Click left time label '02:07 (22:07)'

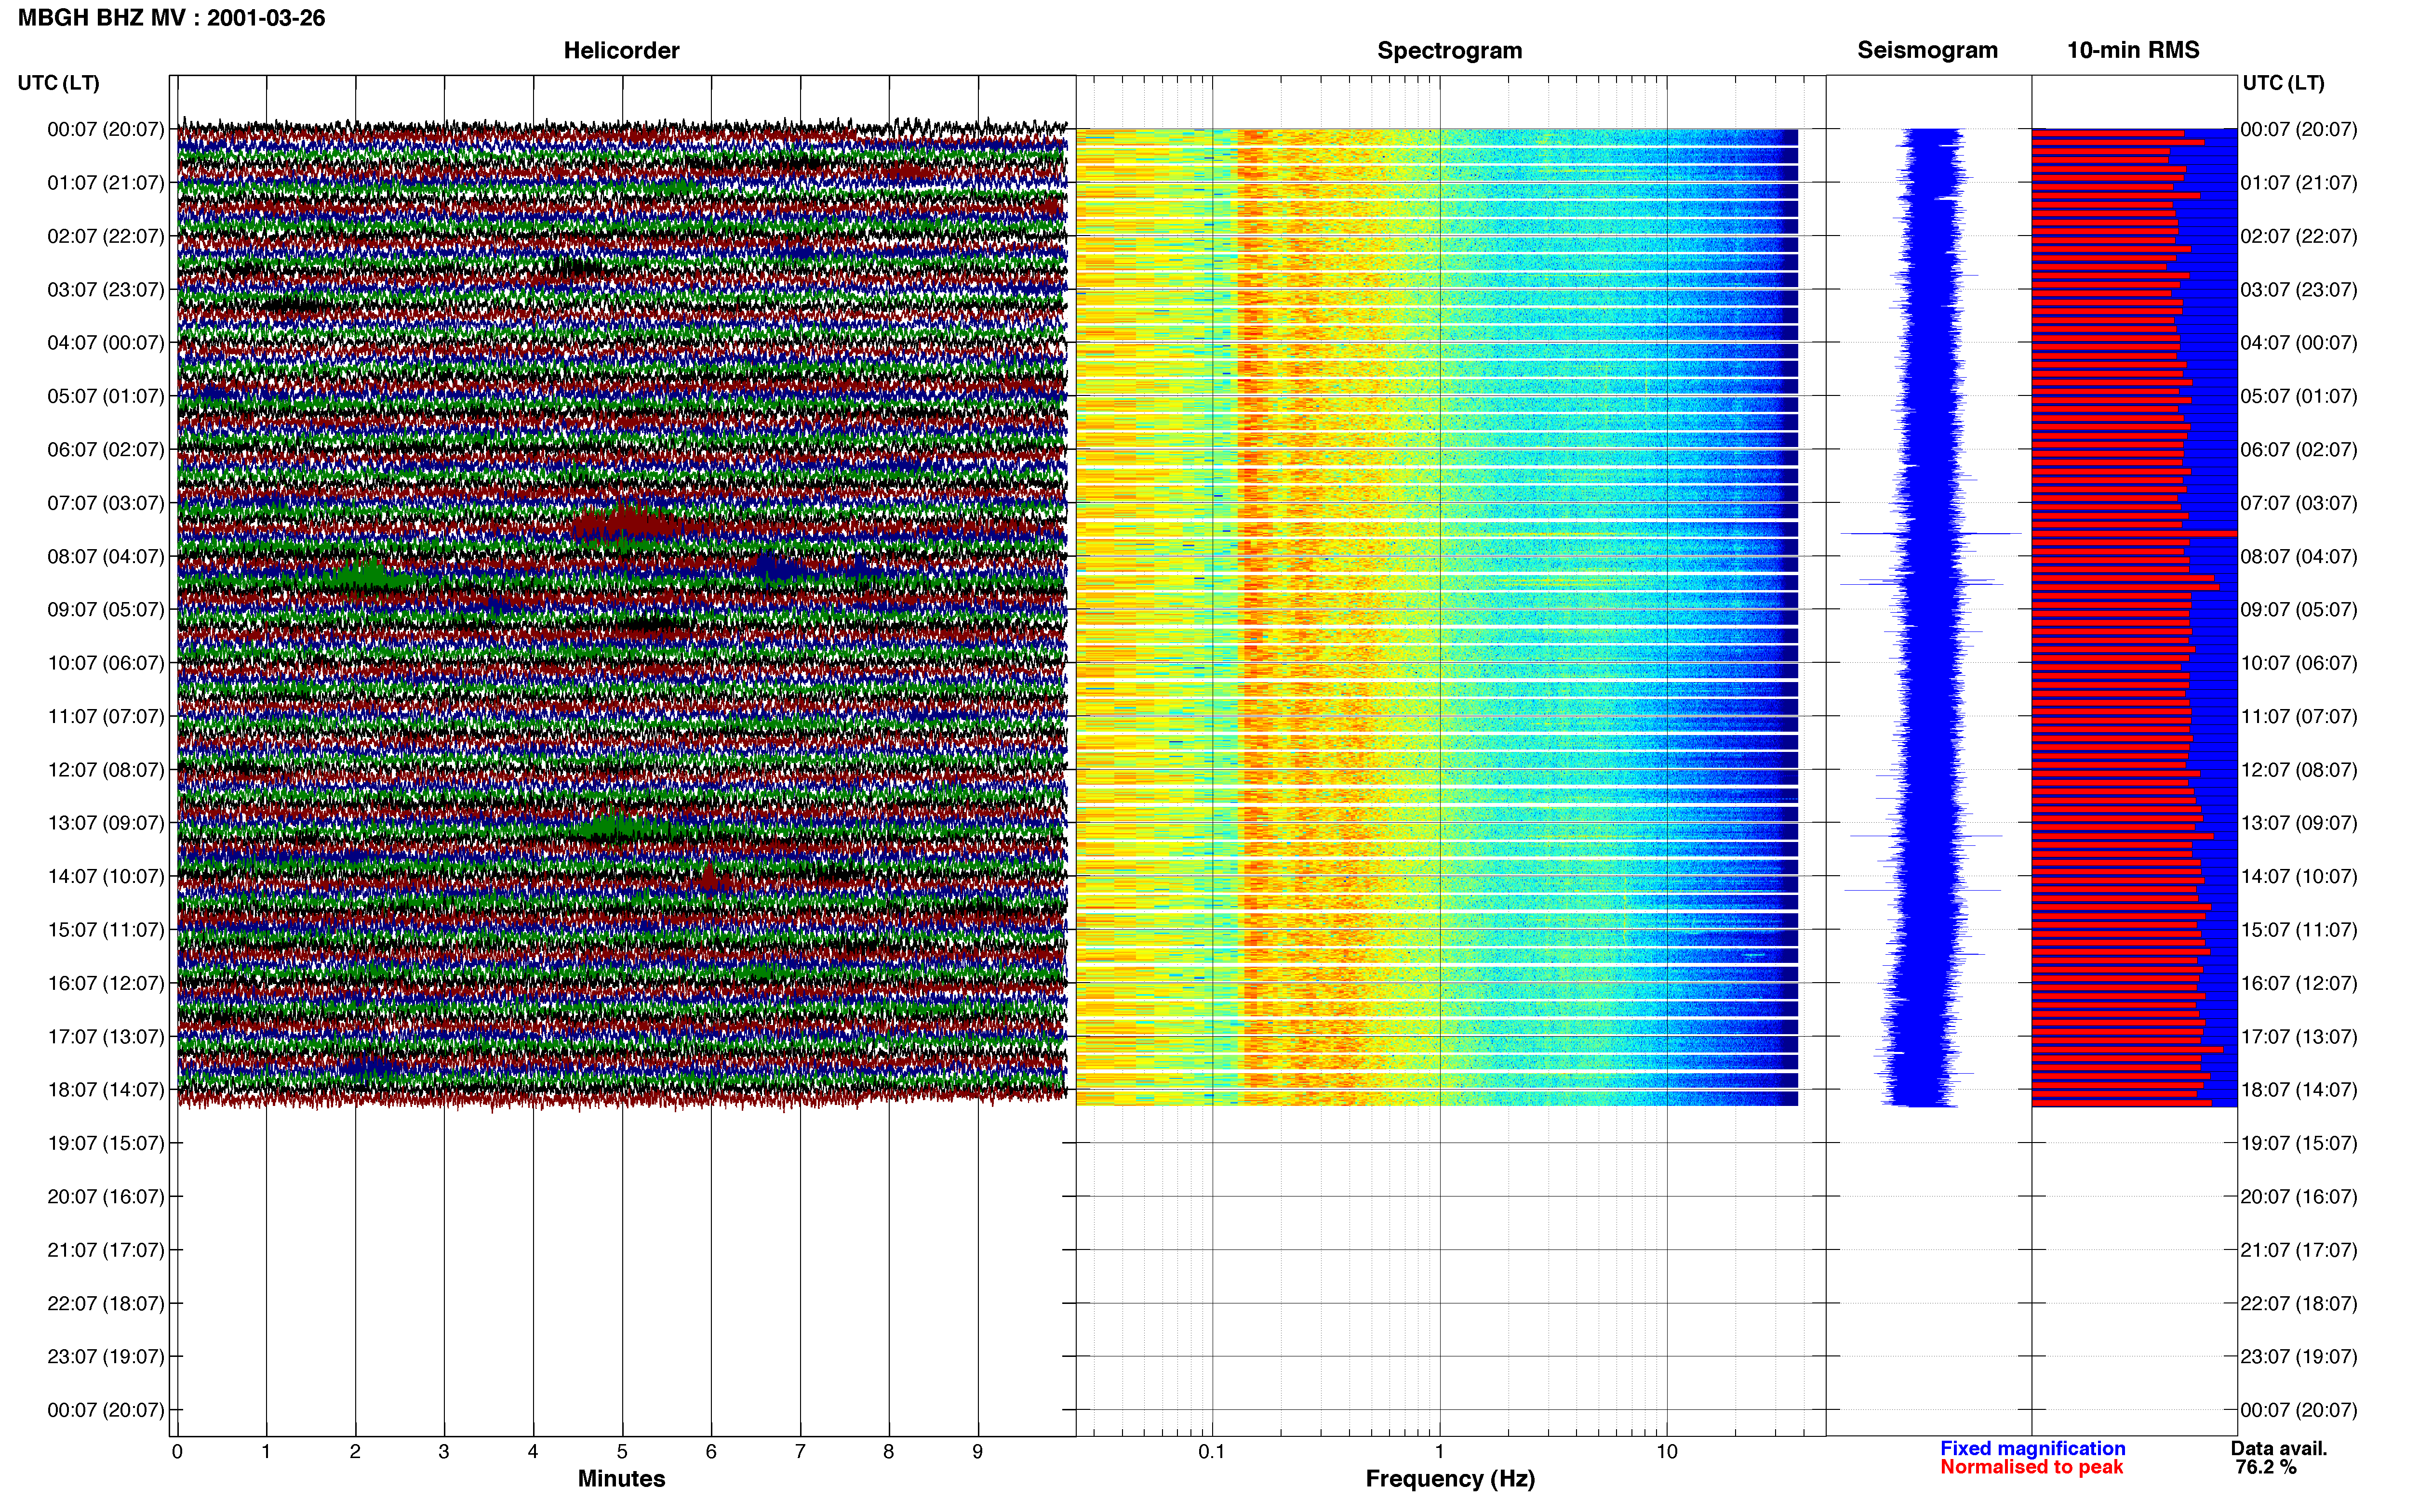[x=106, y=236]
